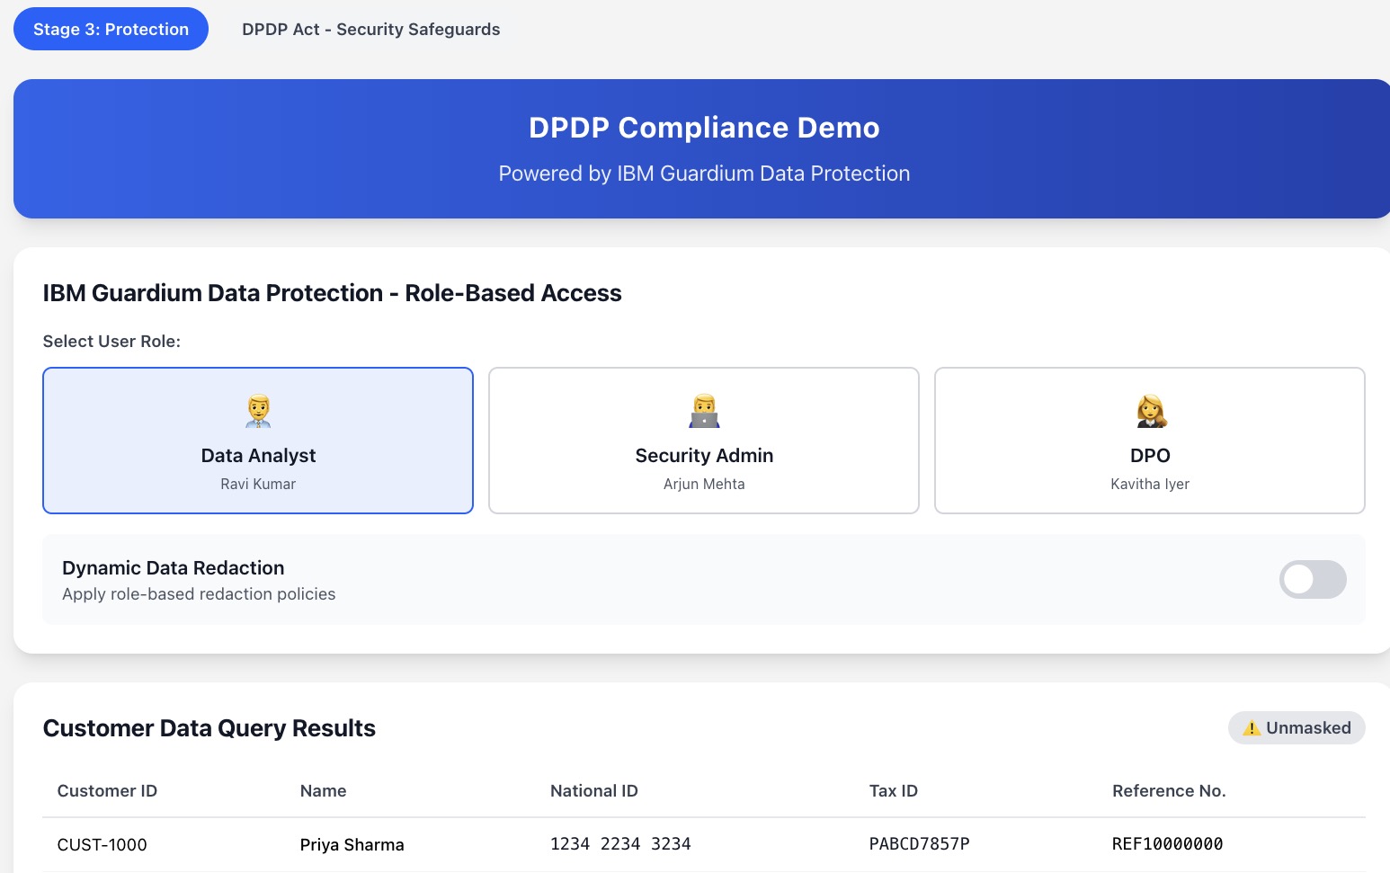Click the DPDP Compliance Demo heading
1390x873 pixels.
tap(704, 128)
